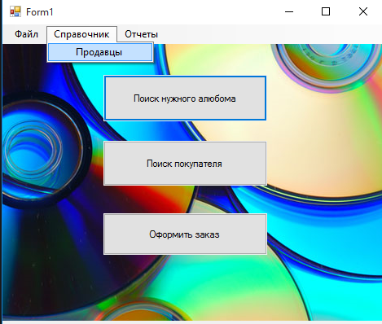382x324 pixels.
Task: Click the Поиск нужного альбома button
Action: [x=185, y=99]
